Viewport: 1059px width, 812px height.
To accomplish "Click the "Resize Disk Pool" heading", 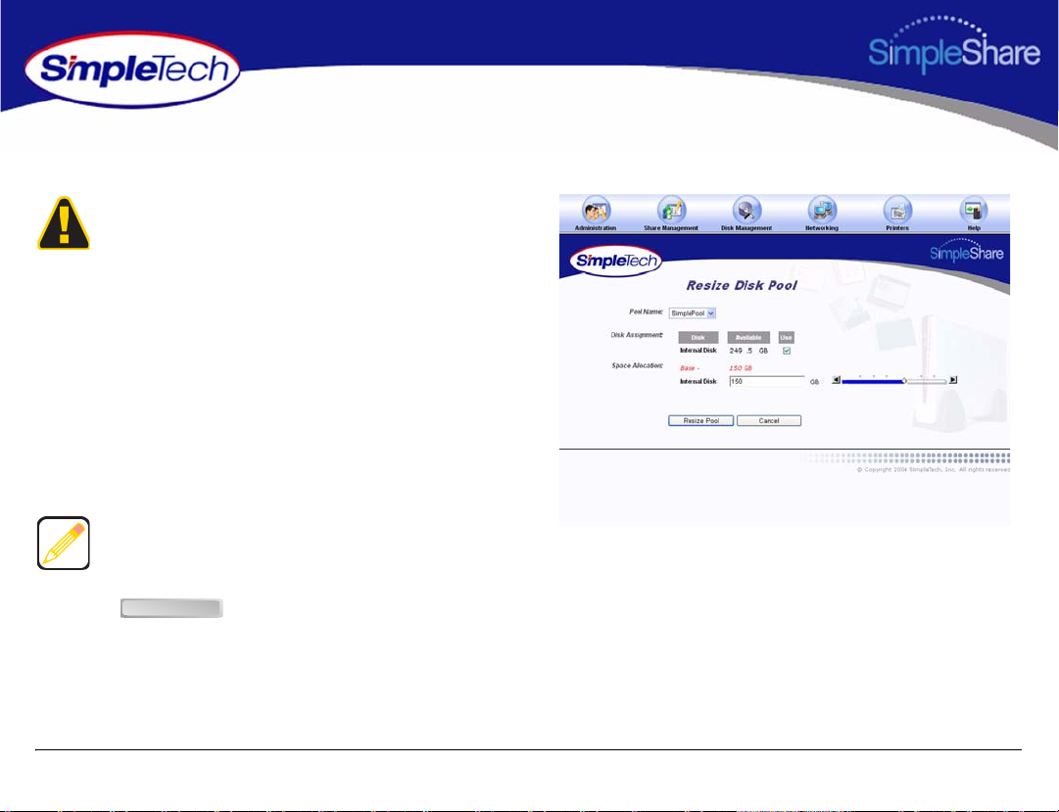I will pyautogui.click(x=742, y=286).
